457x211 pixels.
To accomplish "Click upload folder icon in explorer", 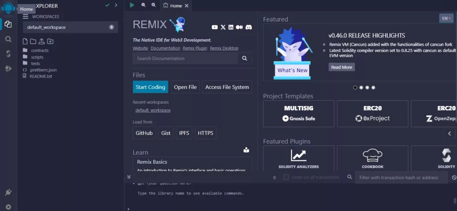I will (x=50, y=41).
